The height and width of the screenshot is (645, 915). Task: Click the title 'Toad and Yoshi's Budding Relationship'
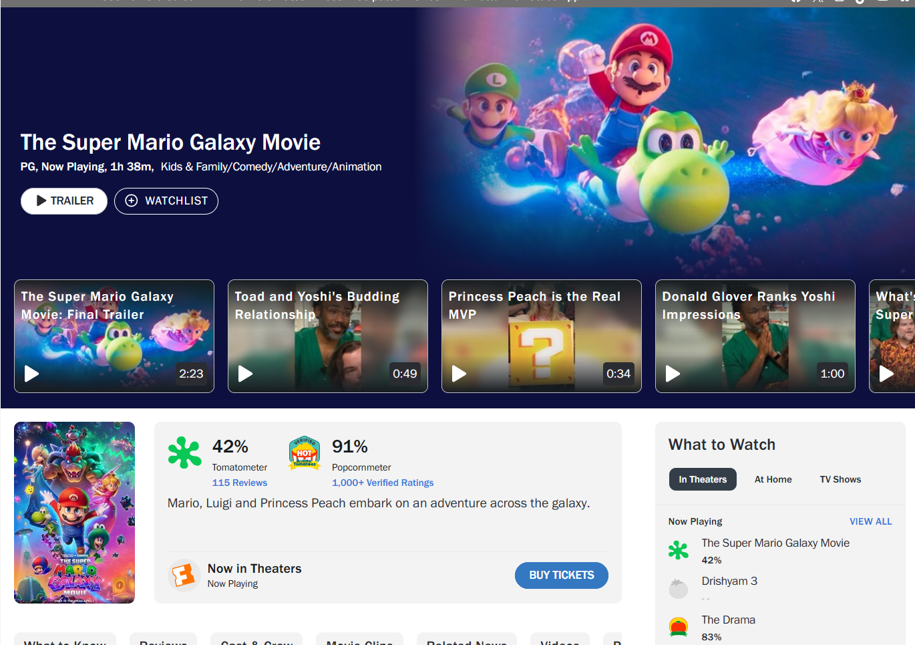coord(317,305)
